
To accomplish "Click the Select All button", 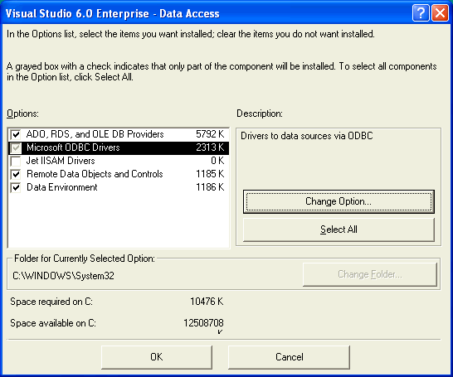I will click(339, 230).
